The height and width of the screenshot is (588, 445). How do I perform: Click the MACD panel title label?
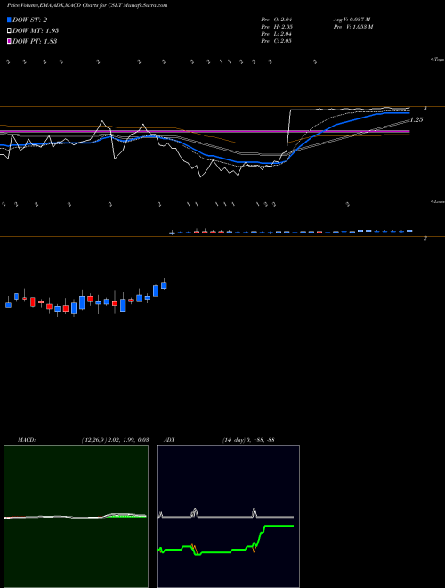point(26,439)
